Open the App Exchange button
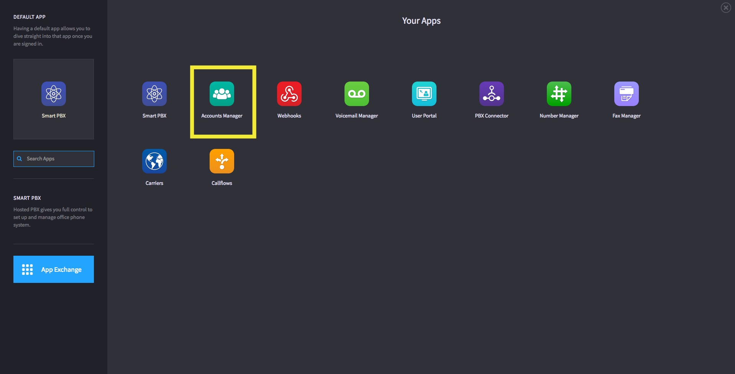This screenshot has height=374, width=735. point(54,269)
